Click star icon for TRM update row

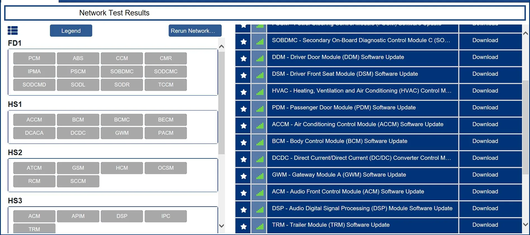tap(244, 226)
